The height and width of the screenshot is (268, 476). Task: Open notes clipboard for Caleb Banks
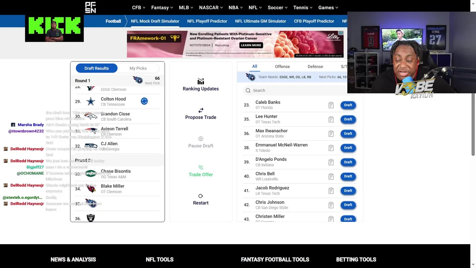(x=331, y=105)
